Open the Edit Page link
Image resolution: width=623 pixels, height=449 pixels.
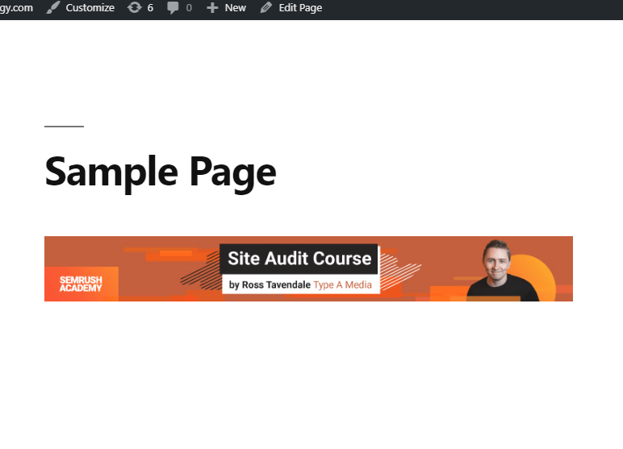300,8
